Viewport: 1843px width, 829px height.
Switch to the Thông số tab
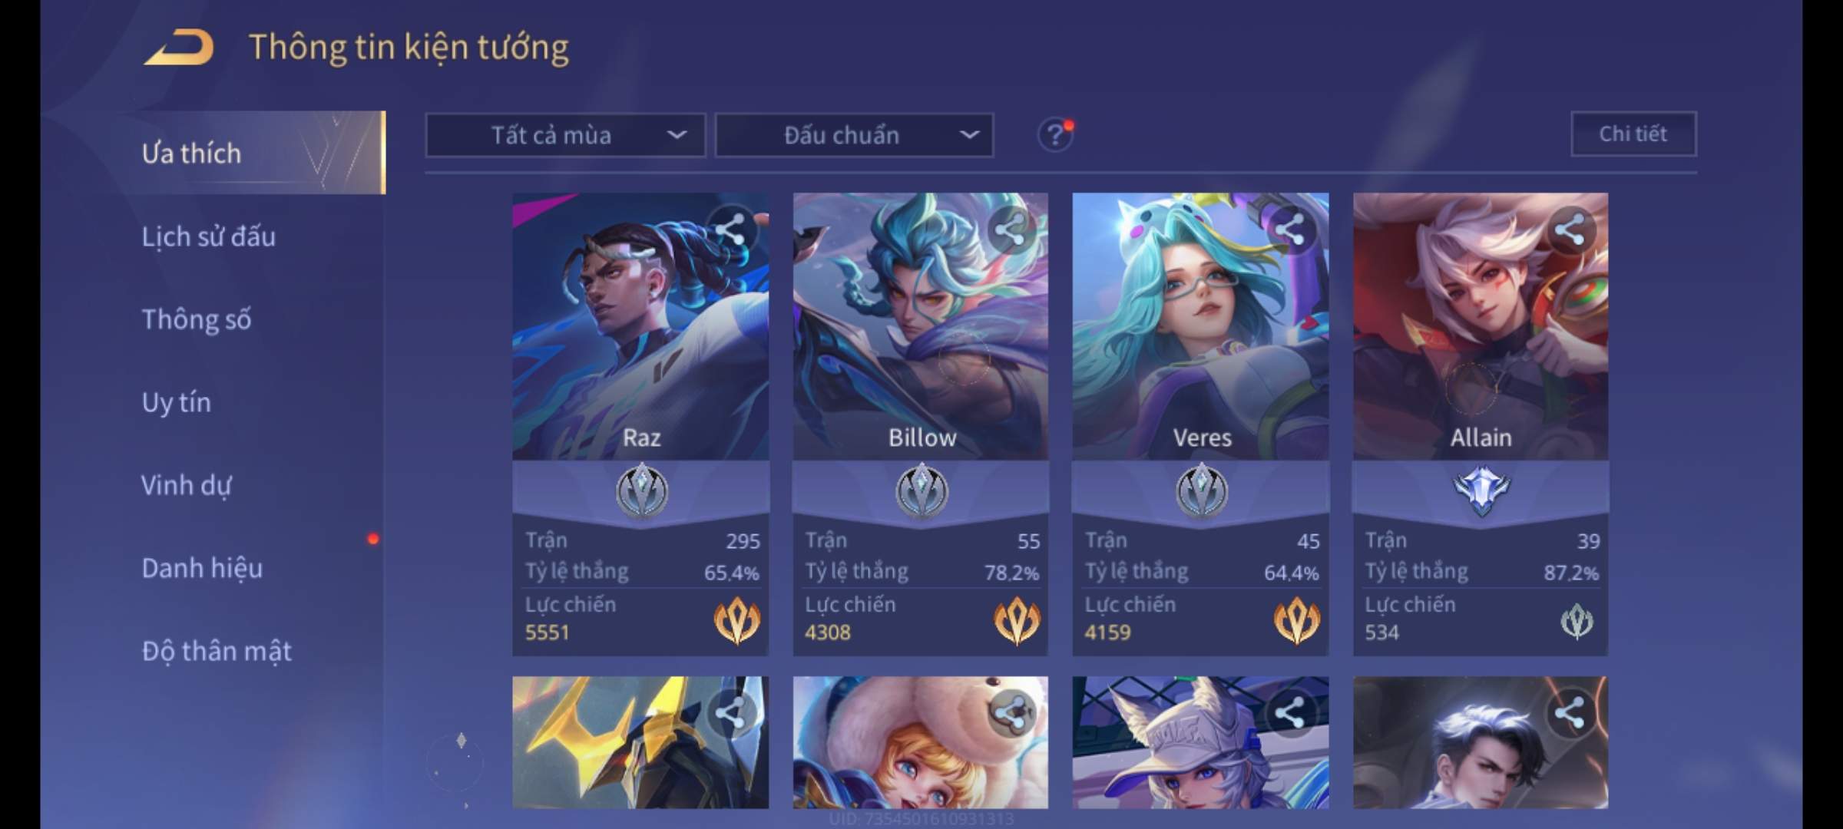[197, 319]
